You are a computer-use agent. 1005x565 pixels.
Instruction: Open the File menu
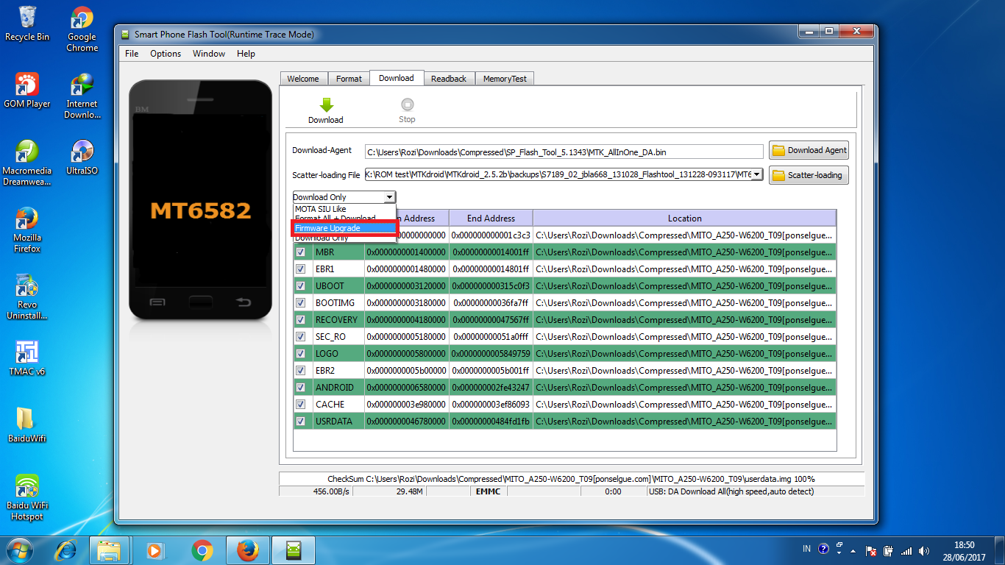[132, 54]
